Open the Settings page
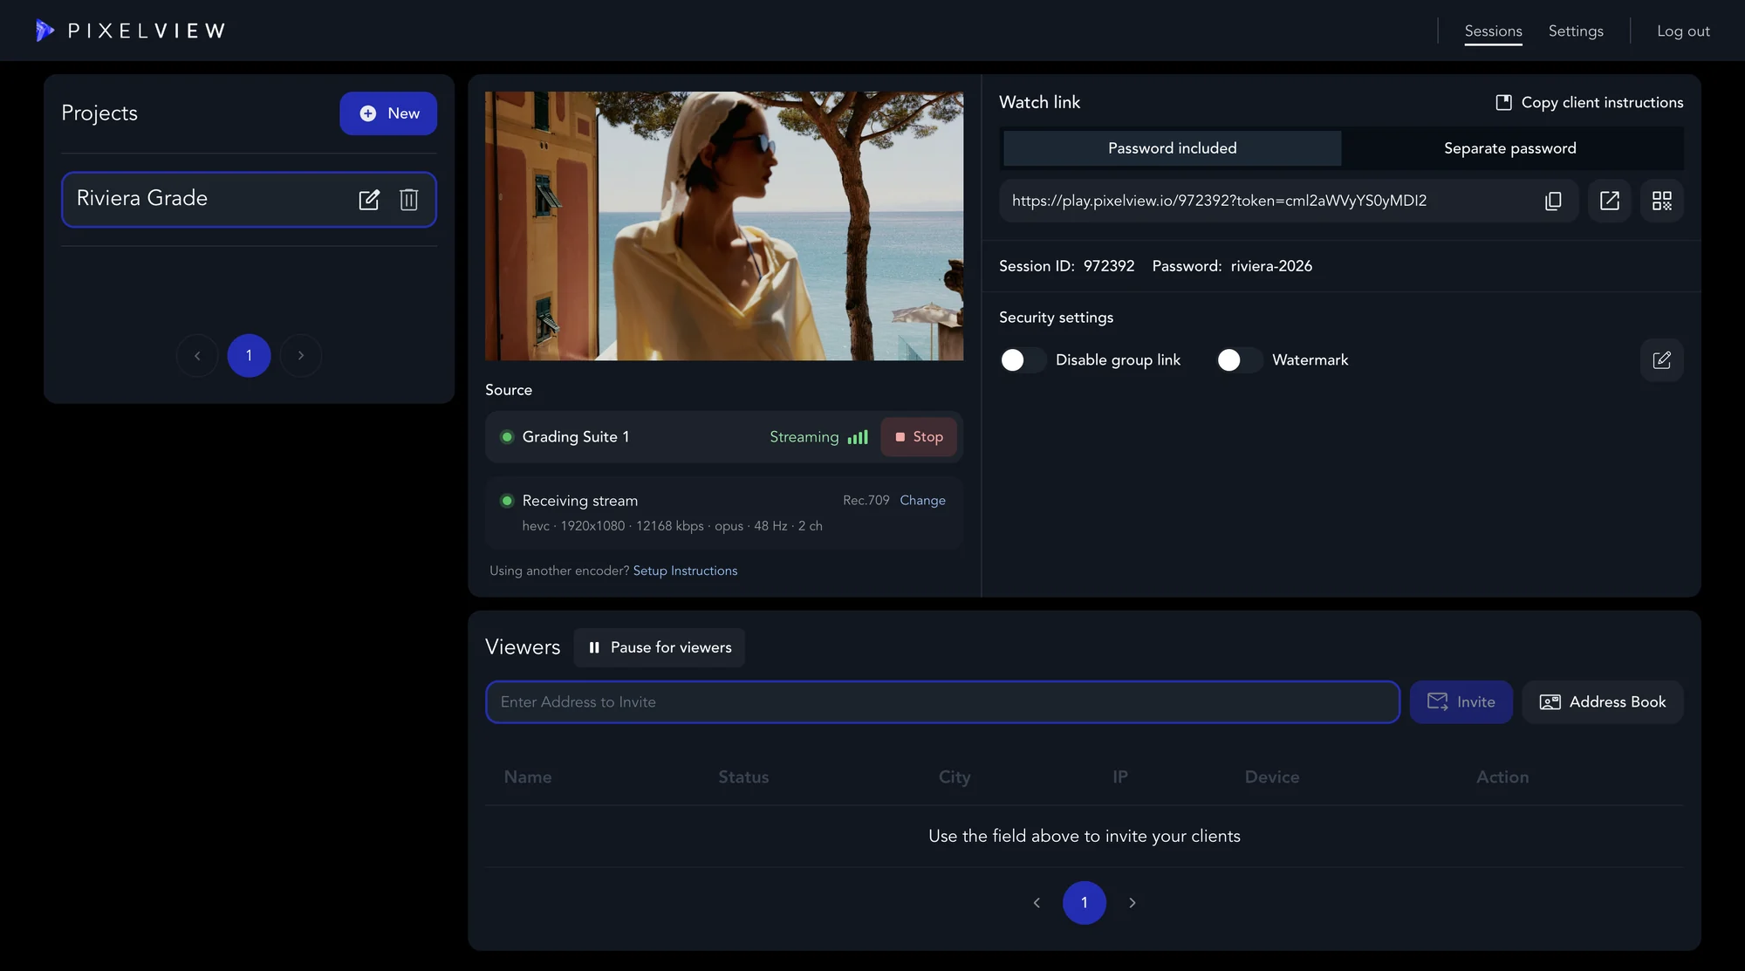The height and width of the screenshot is (971, 1745). pyautogui.click(x=1576, y=31)
